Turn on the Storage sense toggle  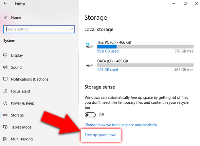click(90, 115)
